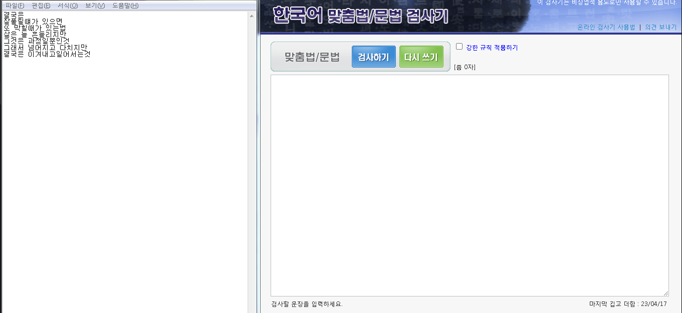Image resolution: width=682 pixels, height=313 pixels.
Task: Open the 편집(E) menu in Notepad
Action: pos(41,6)
